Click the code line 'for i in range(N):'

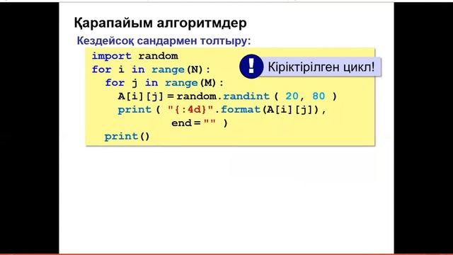coord(151,69)
